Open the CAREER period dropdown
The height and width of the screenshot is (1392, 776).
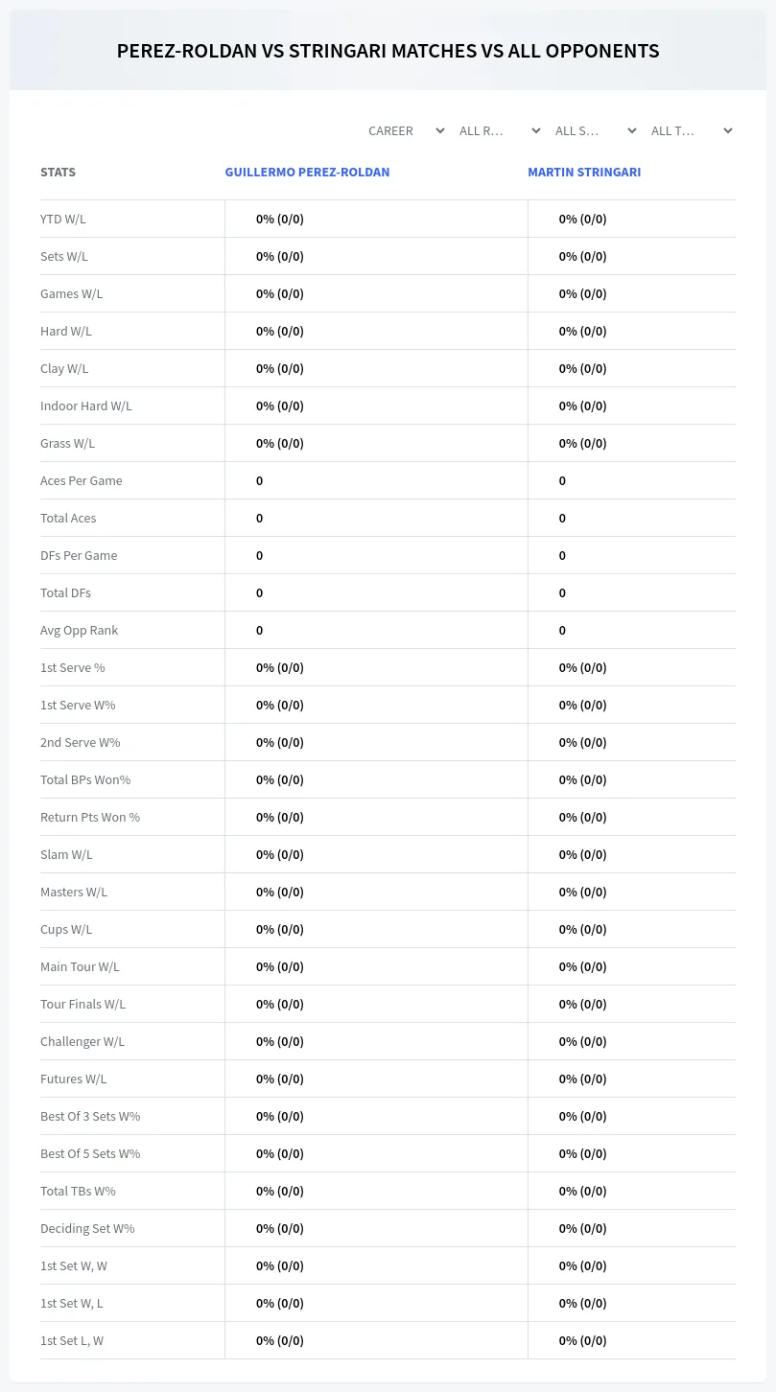[406, 131]
